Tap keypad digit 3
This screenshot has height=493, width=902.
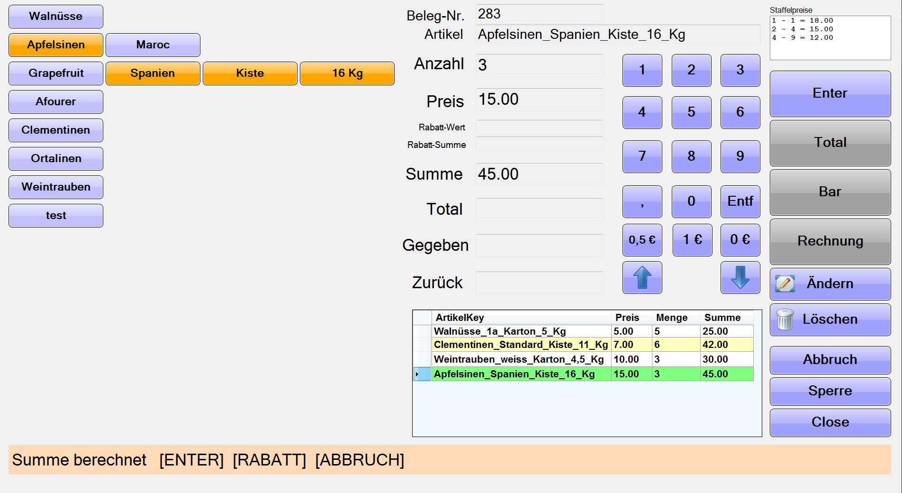click(x=740, y=70)
